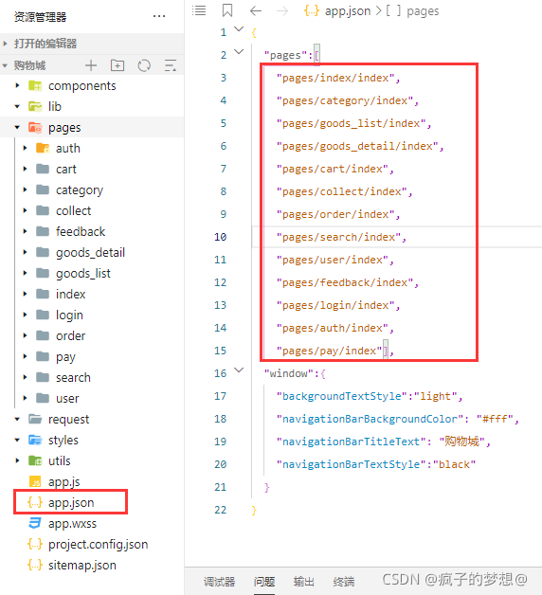Refresh the file explorer tree
The image size is (542, 595).
point(144,65)
